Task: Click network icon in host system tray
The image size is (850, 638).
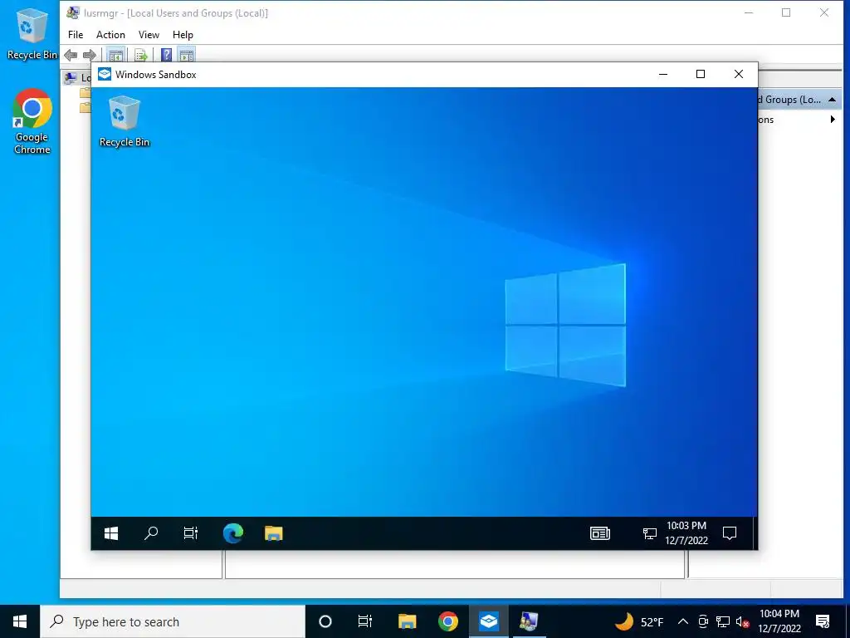Action: click(x=723, y=621)
